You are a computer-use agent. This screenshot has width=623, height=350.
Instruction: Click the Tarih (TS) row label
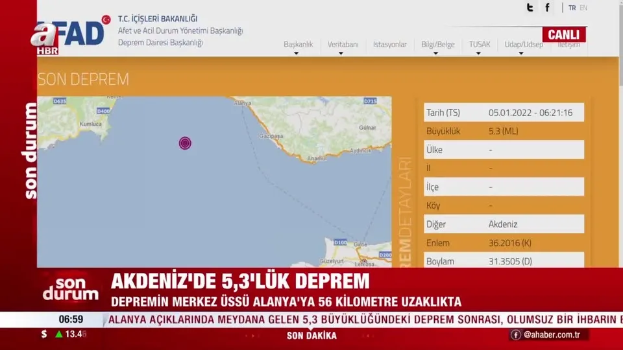(443, 113)
